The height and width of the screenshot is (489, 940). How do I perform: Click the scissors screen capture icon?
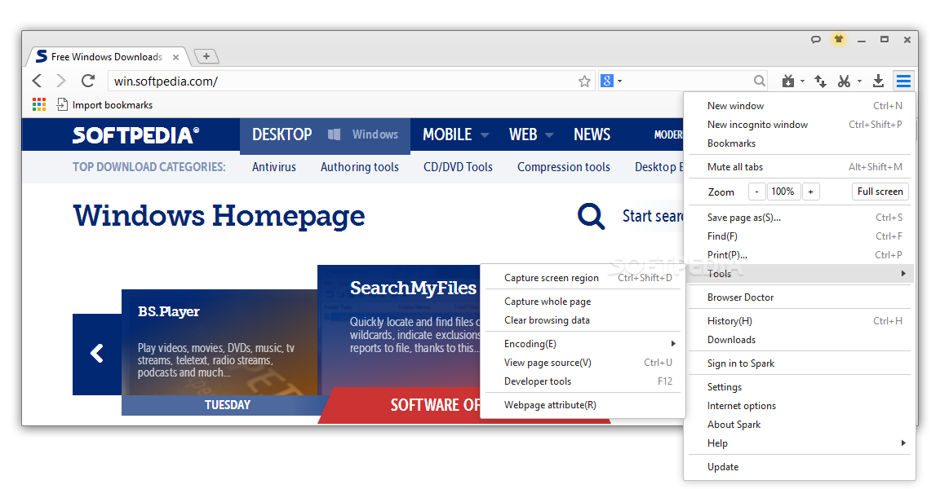[844, 81]
